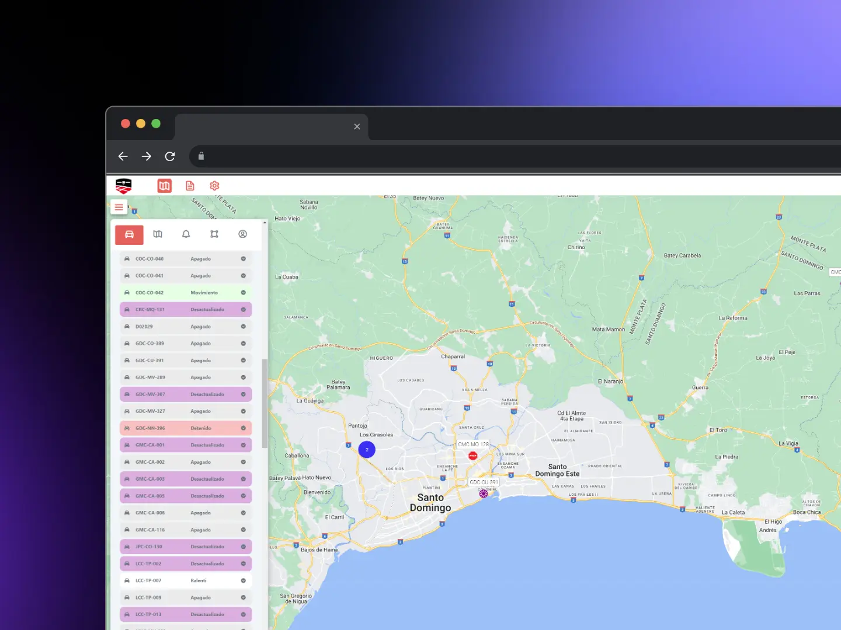This screenshot has height=630, width=841.
Task: Click the vehicle list scrollbar thumb
Action: [265, 404]
